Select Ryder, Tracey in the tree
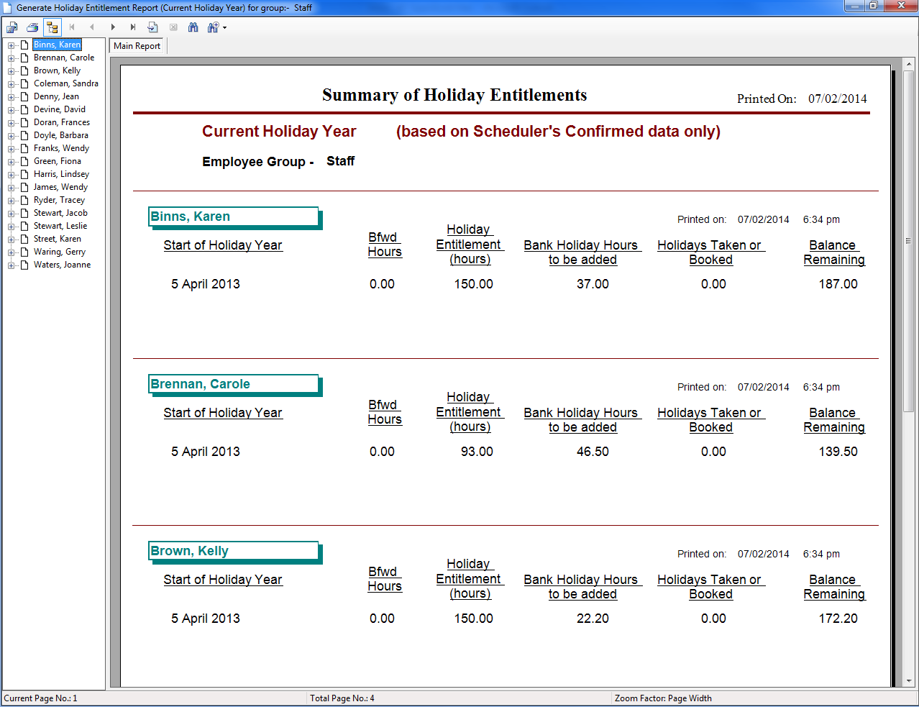The image size is (919, 707). 59,200
